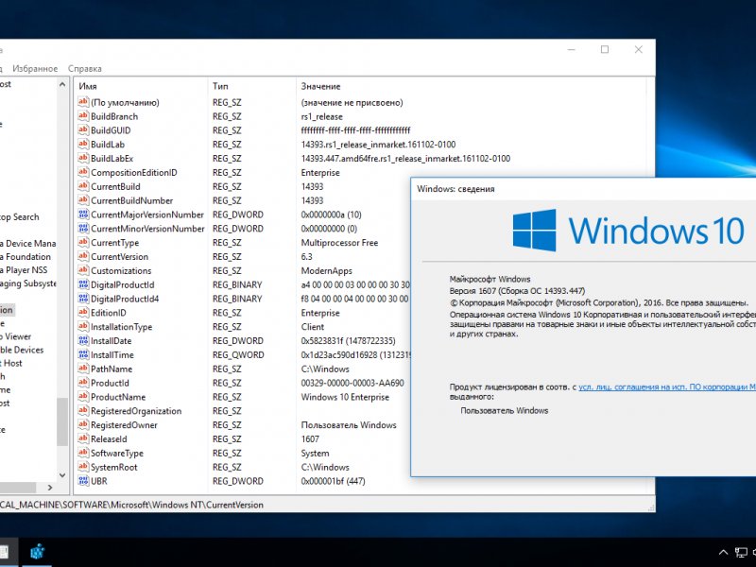Show hidden tray icons with the chevron
The height and width of the screenshot is (567, 756).
(x=723, y=552)
